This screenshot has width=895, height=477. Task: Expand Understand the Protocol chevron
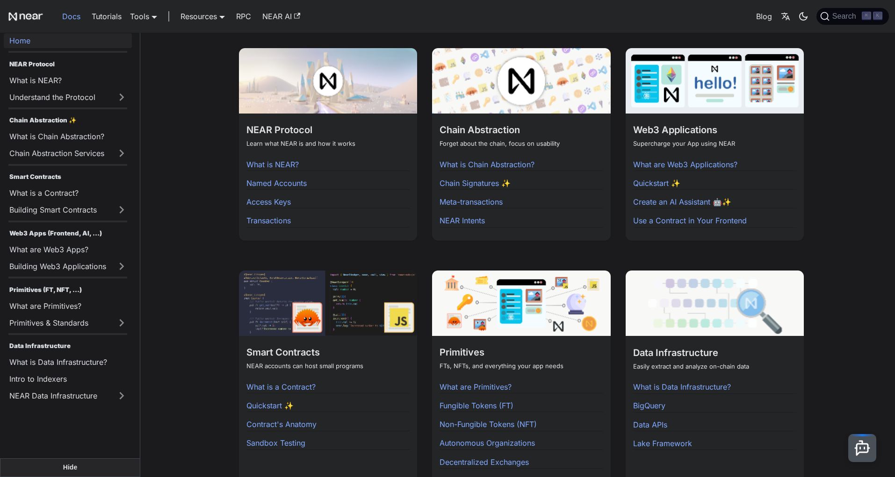(122, 97)
